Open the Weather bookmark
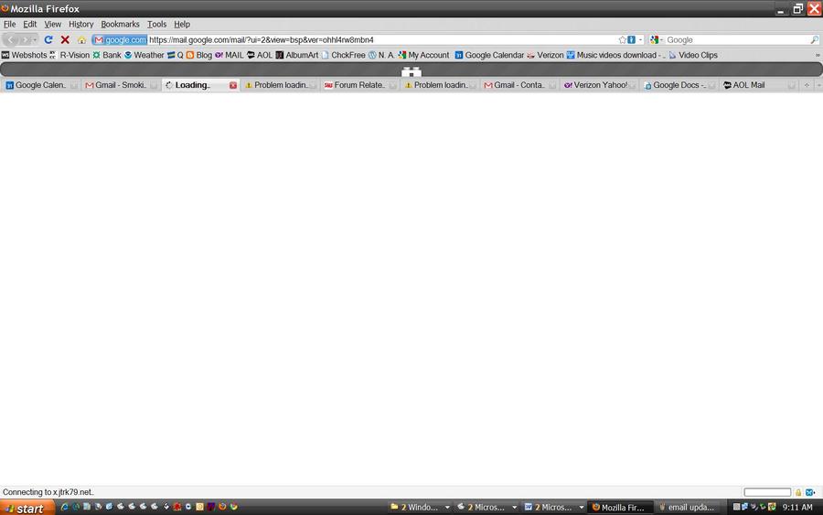Image resolution: width=823 pixels, height=515 pixels. coord(144,55)
